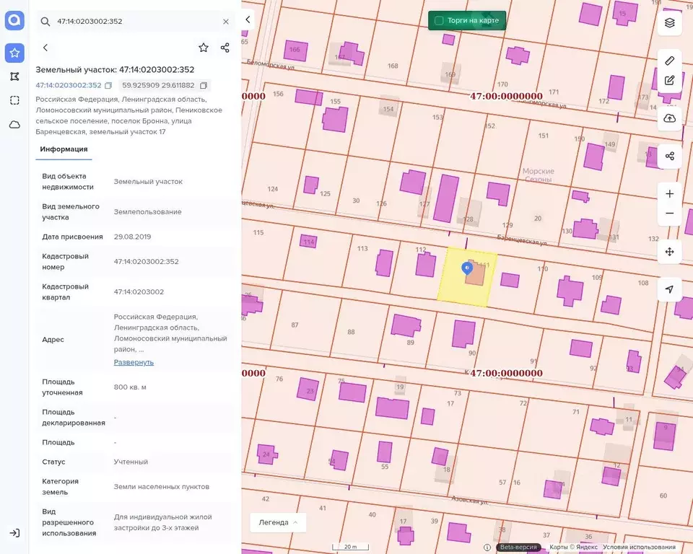Viewport: 693px width, 554px height.
Task: Open the cloud section in sidebar
Action: 14,125
